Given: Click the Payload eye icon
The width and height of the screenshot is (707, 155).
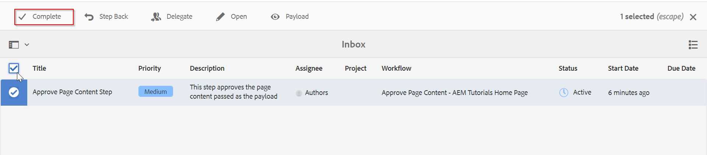Looking at the screenshot, I should [275, 17].
